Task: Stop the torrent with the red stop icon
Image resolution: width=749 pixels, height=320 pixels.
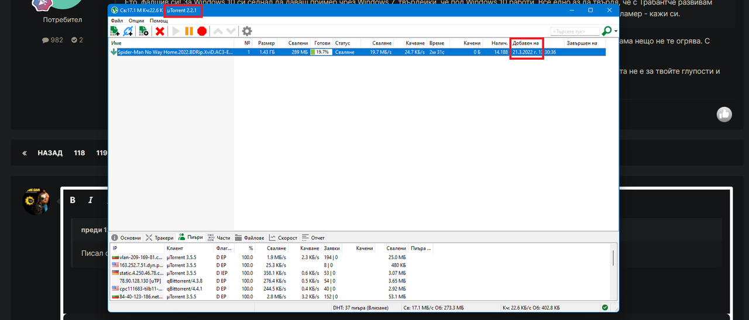Action: (x=202, y=31)
